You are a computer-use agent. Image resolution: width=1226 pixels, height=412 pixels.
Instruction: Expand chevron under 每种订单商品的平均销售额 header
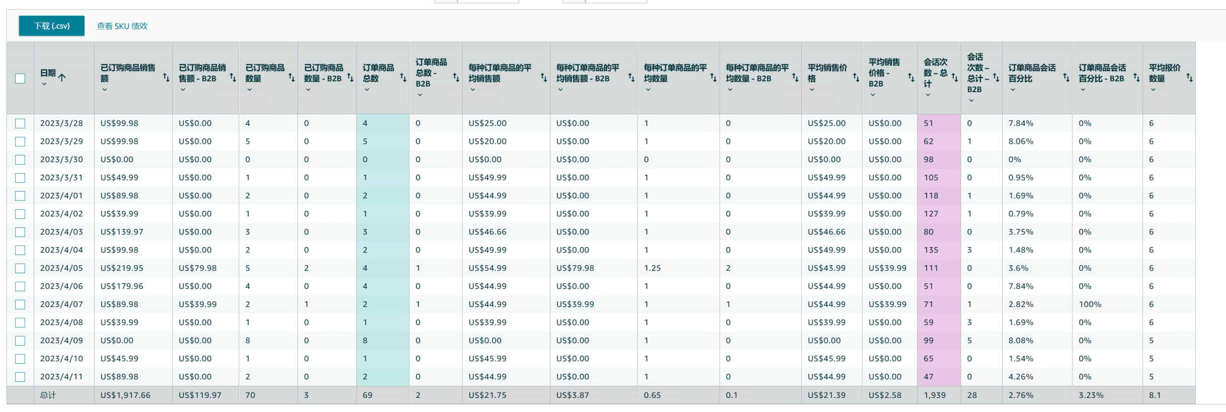coord(473,90)
